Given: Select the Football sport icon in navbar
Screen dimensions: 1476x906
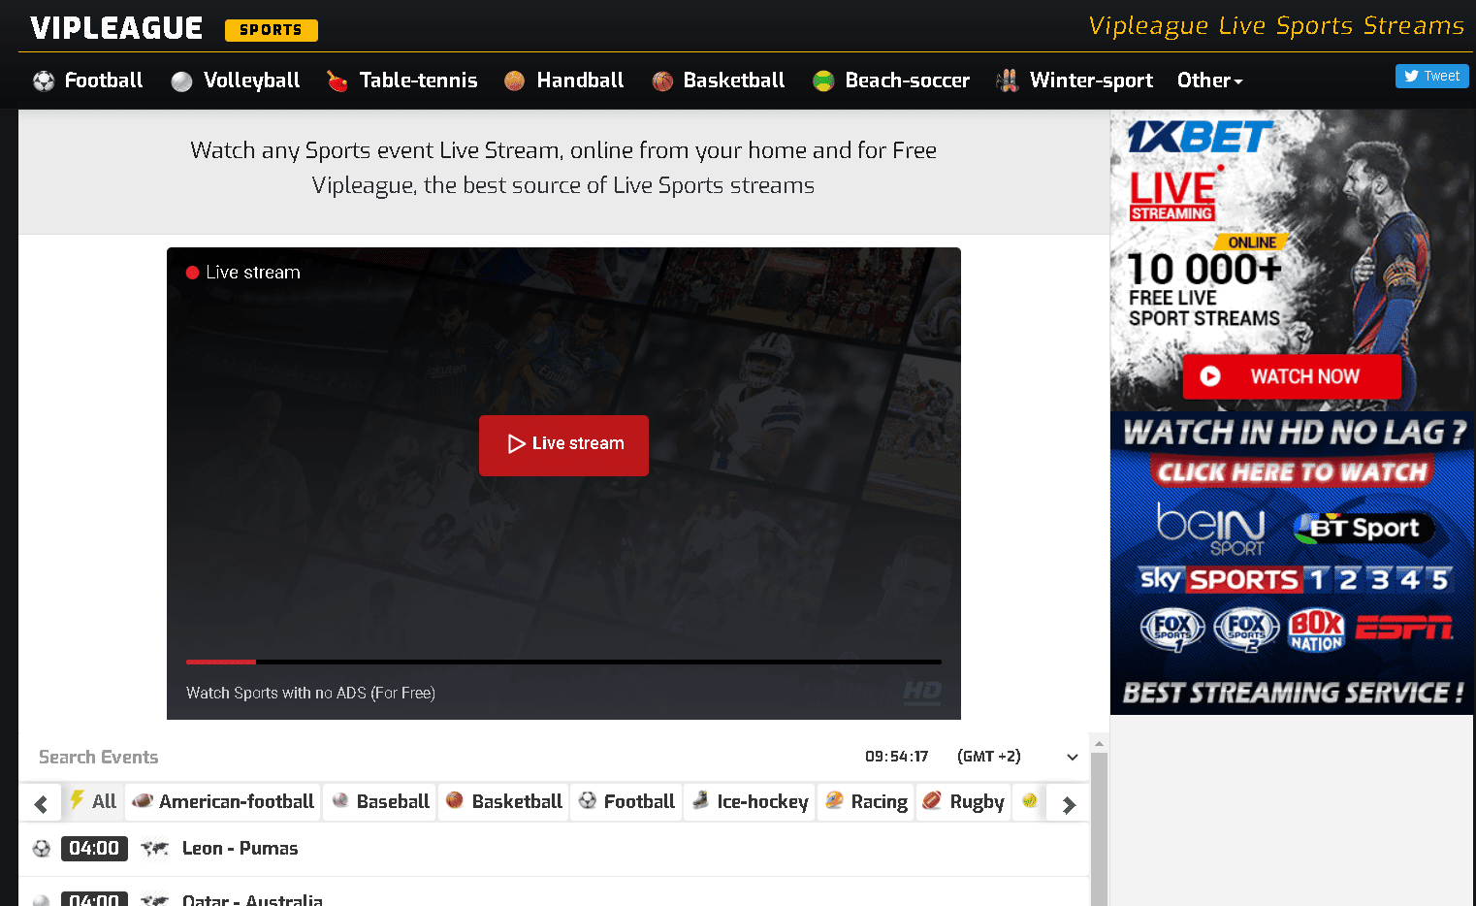Looking at the screenshot, I should [43, 81].
